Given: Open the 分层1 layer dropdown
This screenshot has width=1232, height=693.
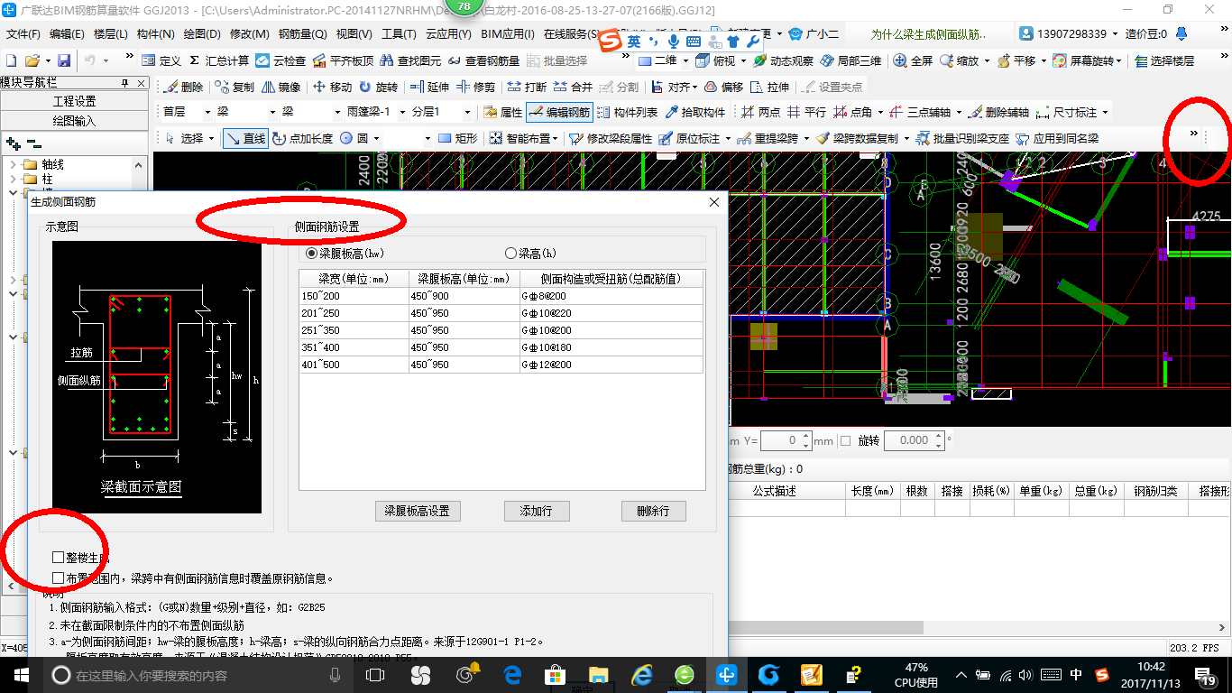Looking at the screenshot, I should 466,113.
